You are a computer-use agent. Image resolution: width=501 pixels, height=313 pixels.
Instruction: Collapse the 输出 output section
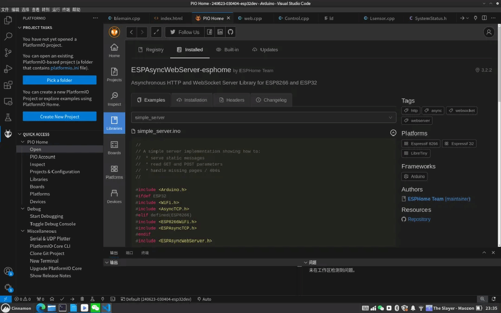tap(107, 263)
